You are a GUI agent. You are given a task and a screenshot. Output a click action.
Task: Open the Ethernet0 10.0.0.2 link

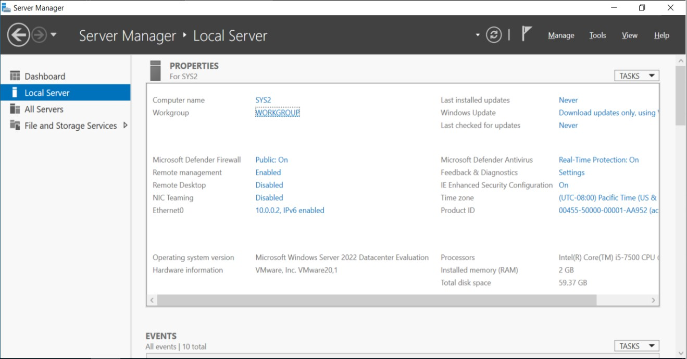pos(290,211)
